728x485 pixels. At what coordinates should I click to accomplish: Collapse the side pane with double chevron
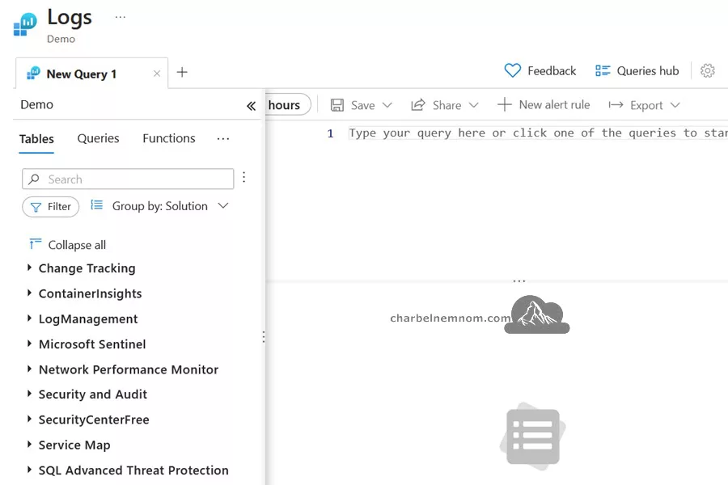tap(252, 106)
